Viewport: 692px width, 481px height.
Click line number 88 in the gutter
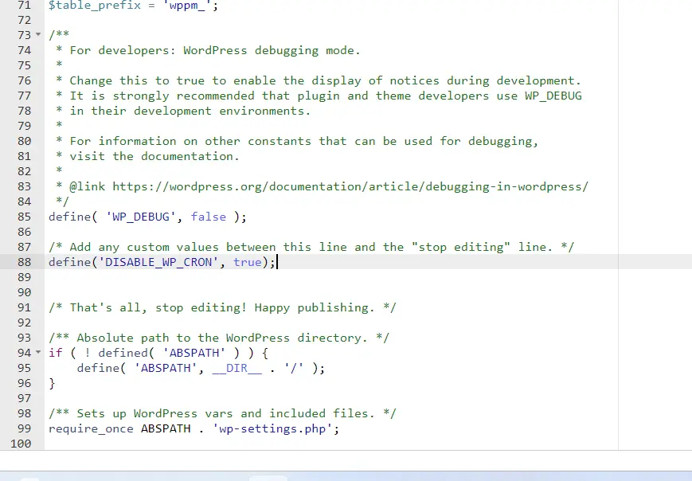tap(24, 262)
